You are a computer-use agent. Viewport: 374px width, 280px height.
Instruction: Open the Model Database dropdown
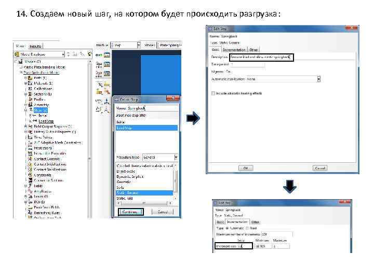click(x=39, y=54)
